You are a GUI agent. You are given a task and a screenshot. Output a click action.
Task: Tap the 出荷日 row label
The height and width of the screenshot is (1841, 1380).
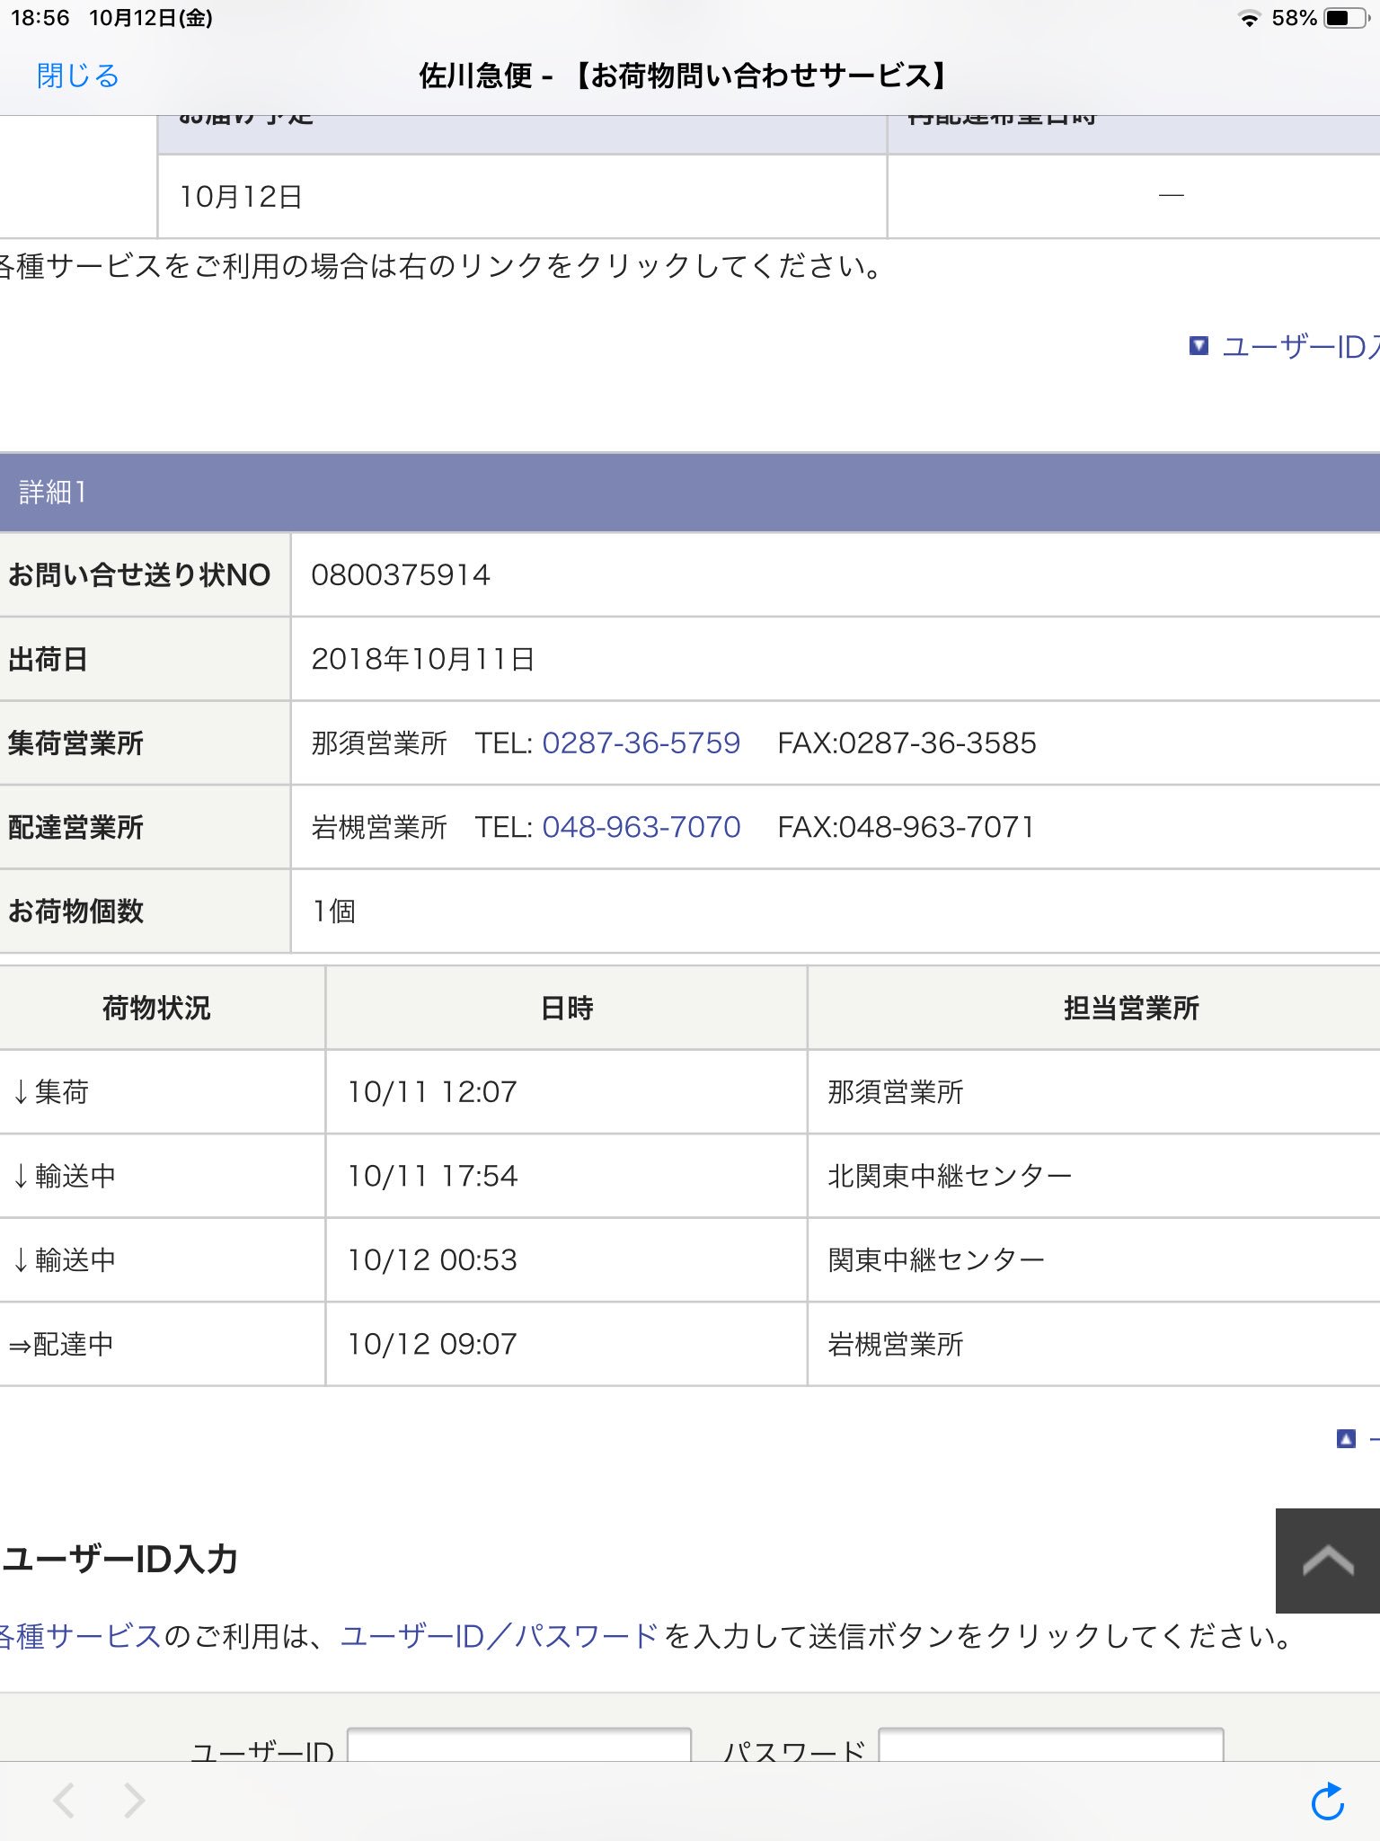48,659
